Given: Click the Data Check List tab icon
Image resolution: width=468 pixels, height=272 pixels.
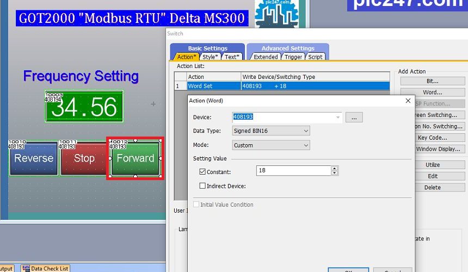Looking at the screenshot, I should point(26,268).
